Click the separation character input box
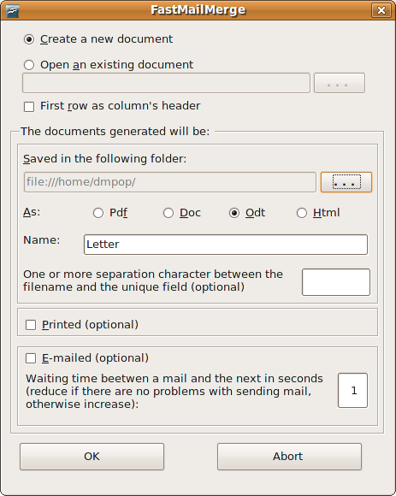The height and width of the screenshot is (496, 396). (336, 282)
